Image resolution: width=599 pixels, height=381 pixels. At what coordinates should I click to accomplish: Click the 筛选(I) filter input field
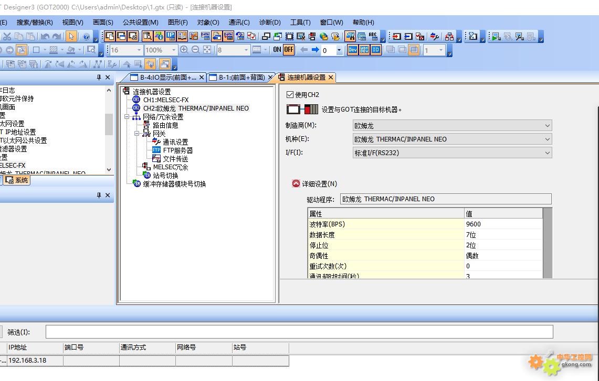[299, 332]
